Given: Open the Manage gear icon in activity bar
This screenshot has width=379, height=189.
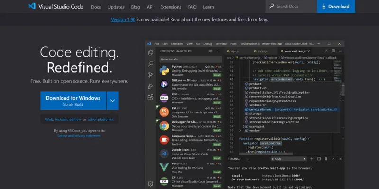Looking at the screenshot, I should pos(150,184).
